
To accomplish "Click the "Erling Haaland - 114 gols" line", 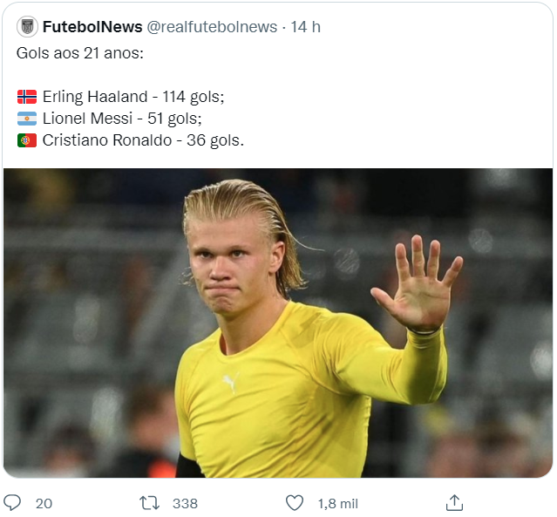I will coord(132,97).
